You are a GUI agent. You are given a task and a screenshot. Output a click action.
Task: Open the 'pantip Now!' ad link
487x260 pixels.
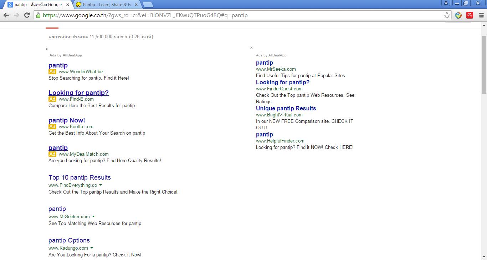[x=67, y=120]
